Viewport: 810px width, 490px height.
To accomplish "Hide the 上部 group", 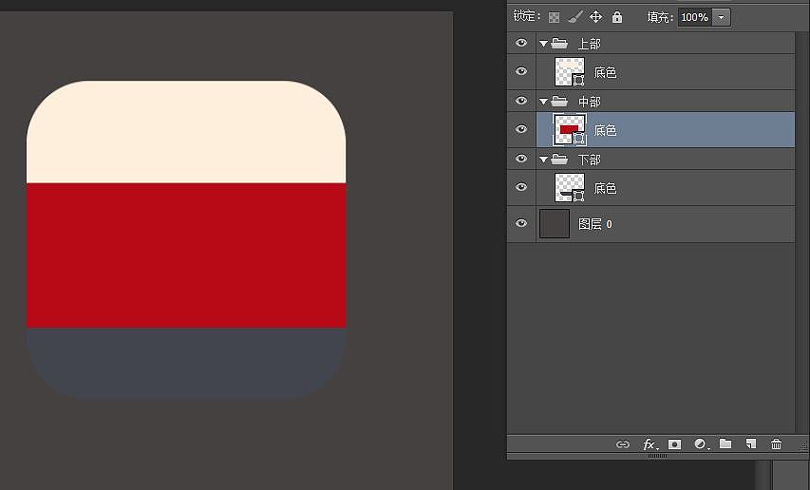I will (521, 43).
